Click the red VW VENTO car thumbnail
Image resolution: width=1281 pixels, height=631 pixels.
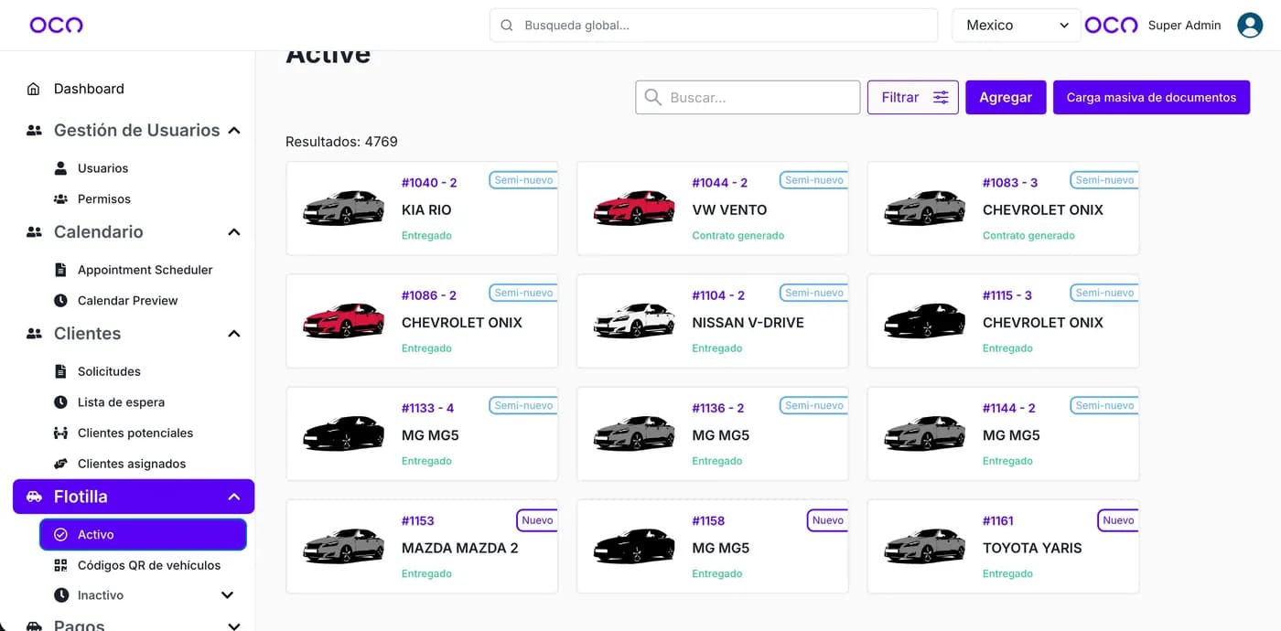pos(634,209)
